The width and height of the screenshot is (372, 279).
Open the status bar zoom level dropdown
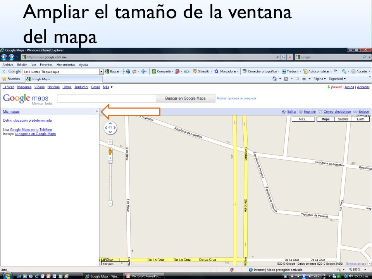tap(365, 270)
